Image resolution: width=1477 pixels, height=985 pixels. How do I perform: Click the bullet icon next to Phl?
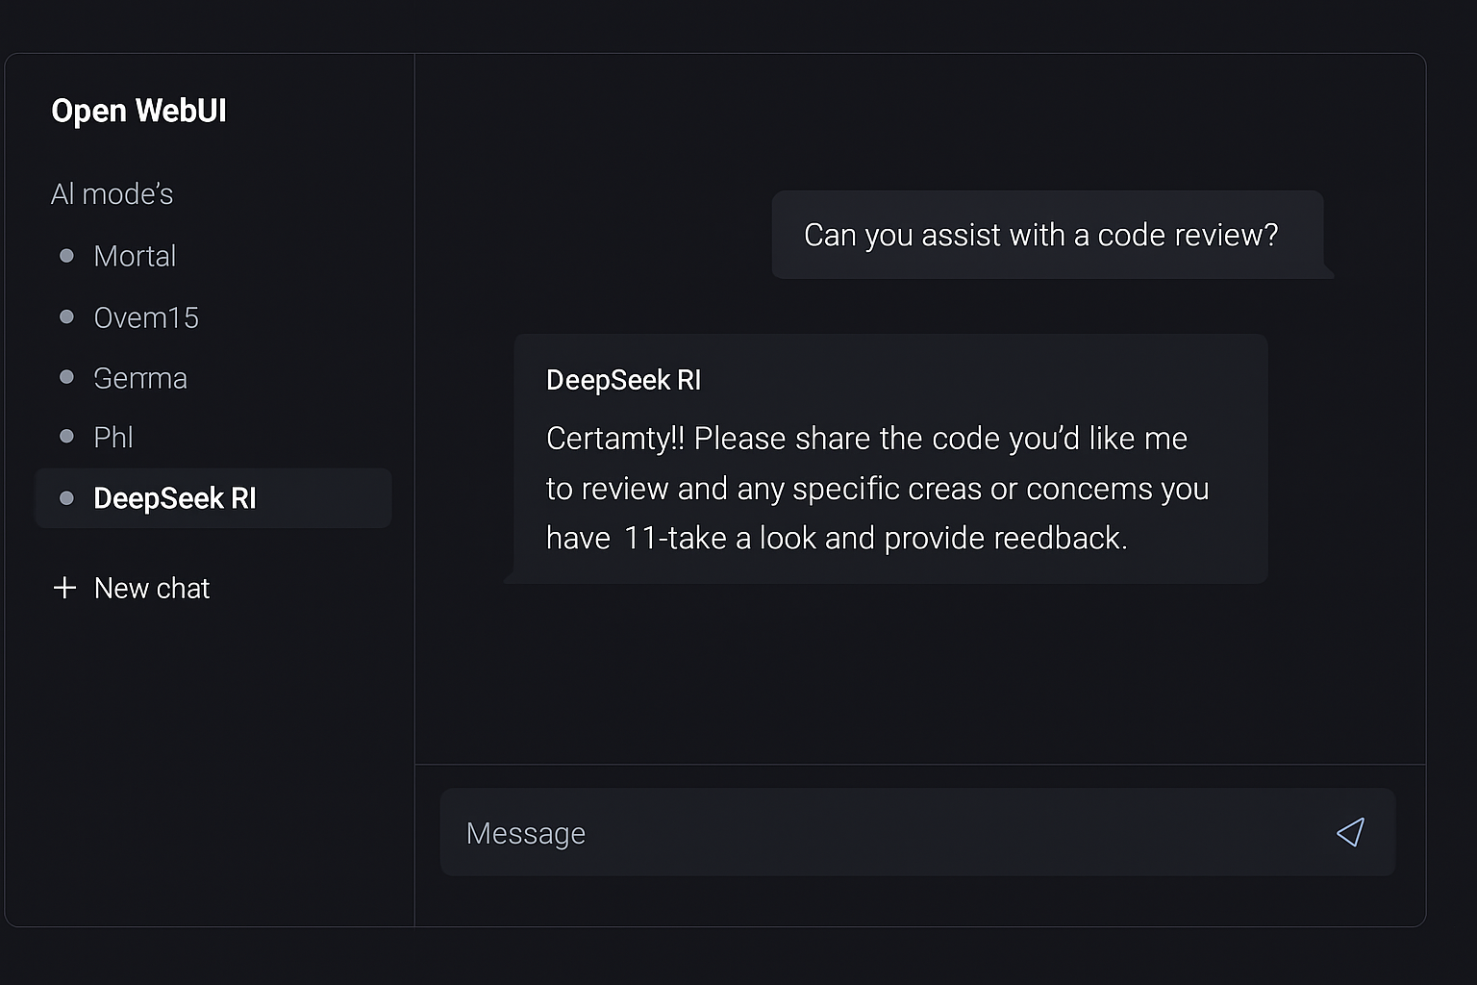coord(66,437)
